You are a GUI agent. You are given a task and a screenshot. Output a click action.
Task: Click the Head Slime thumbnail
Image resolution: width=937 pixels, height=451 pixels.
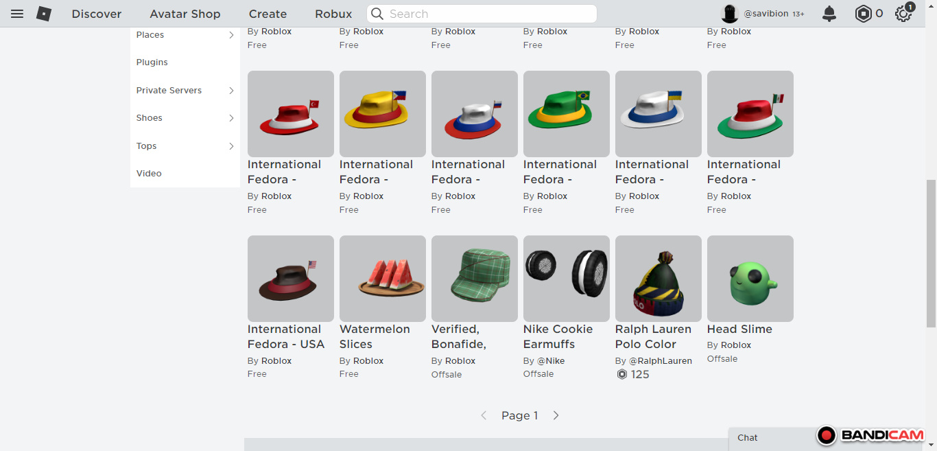coord(750,279)
